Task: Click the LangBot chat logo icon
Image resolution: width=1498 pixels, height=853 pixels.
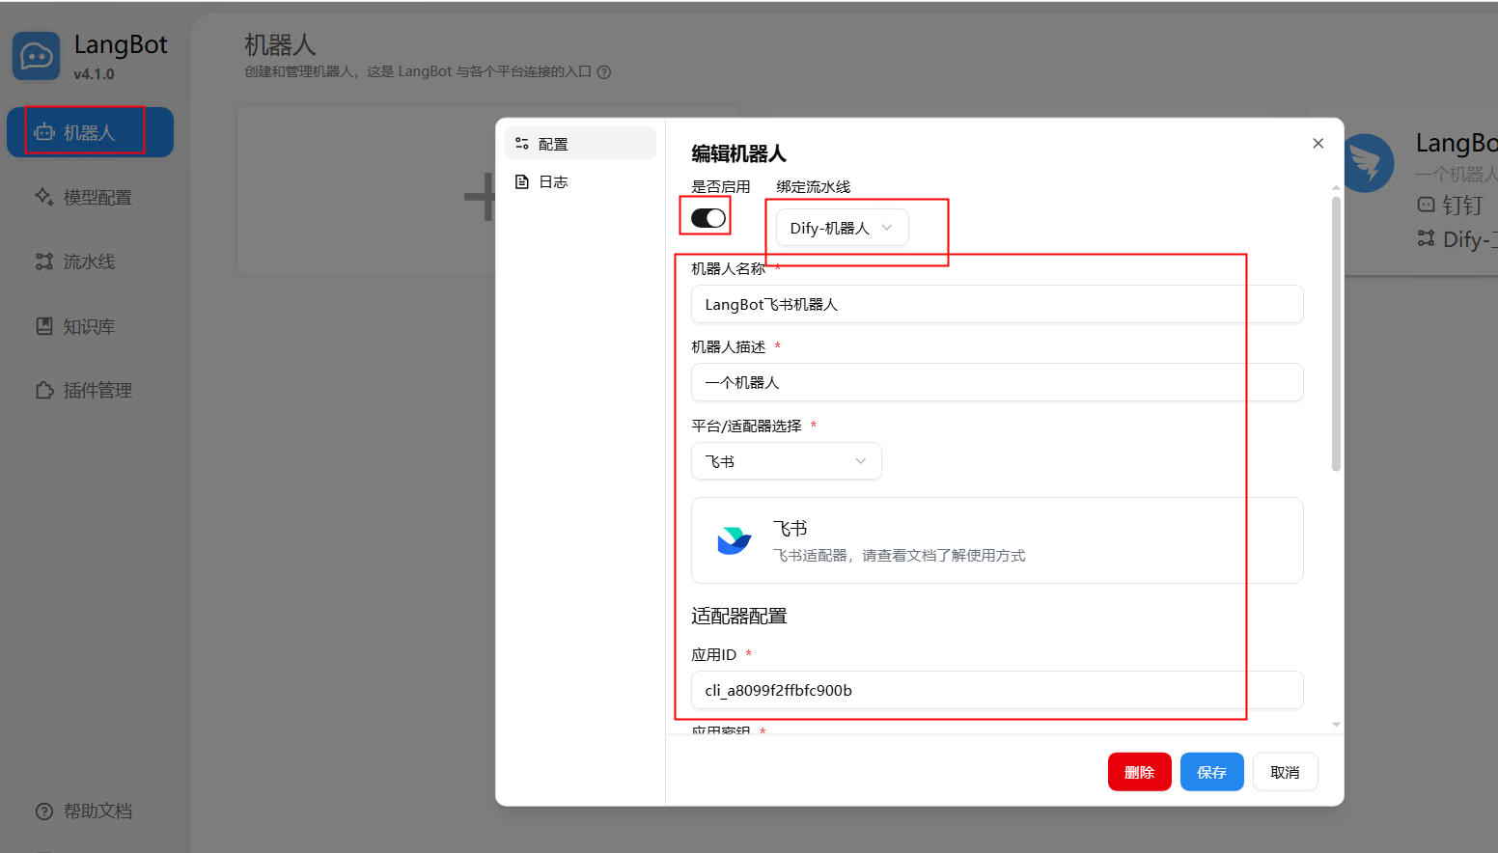Action: tap(36, 56)
